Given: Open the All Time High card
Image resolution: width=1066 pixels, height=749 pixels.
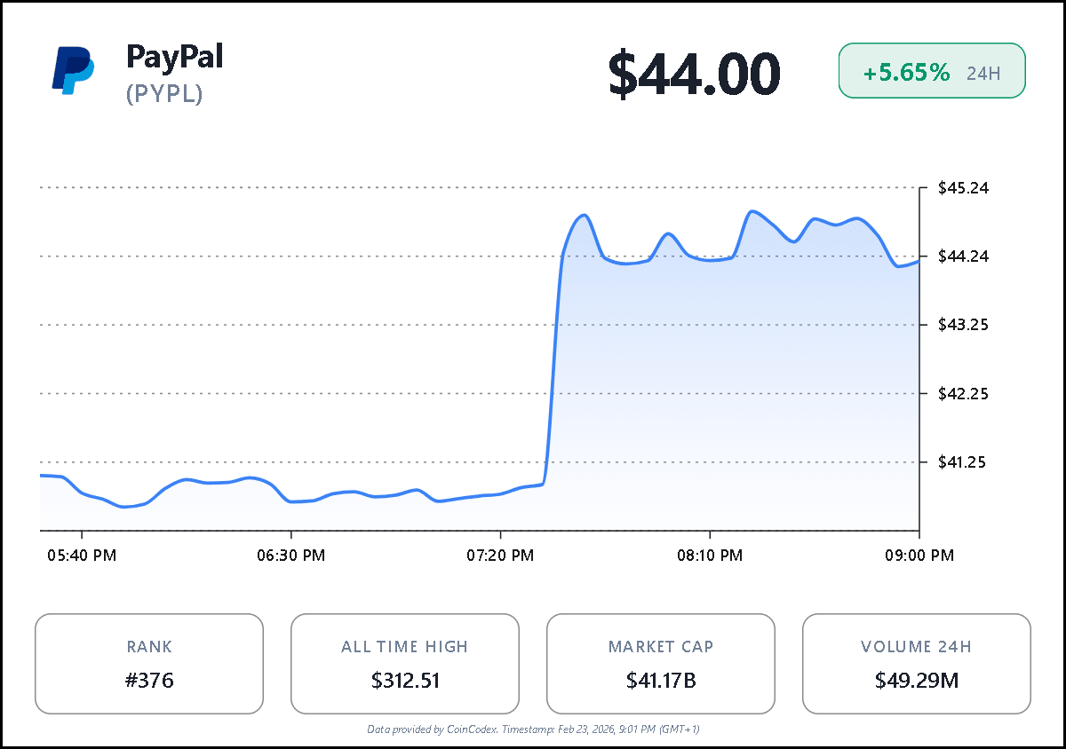Looking at the screenshot, I should click(405, 664).
